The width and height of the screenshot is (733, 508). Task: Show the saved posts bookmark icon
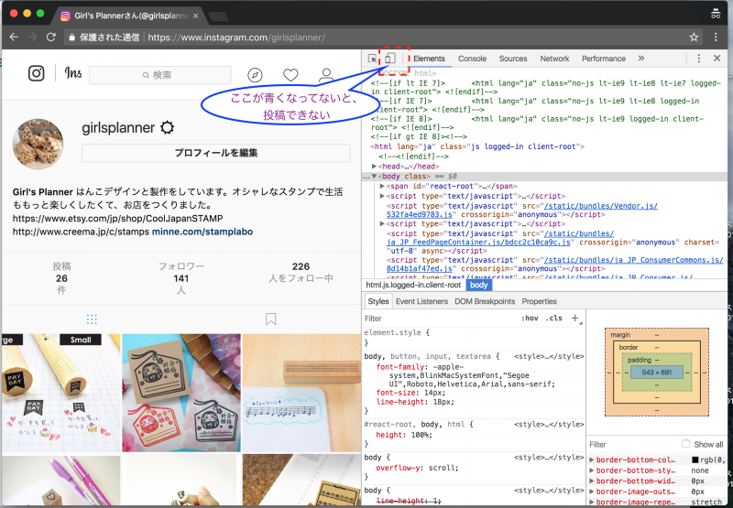pos(270,319)
